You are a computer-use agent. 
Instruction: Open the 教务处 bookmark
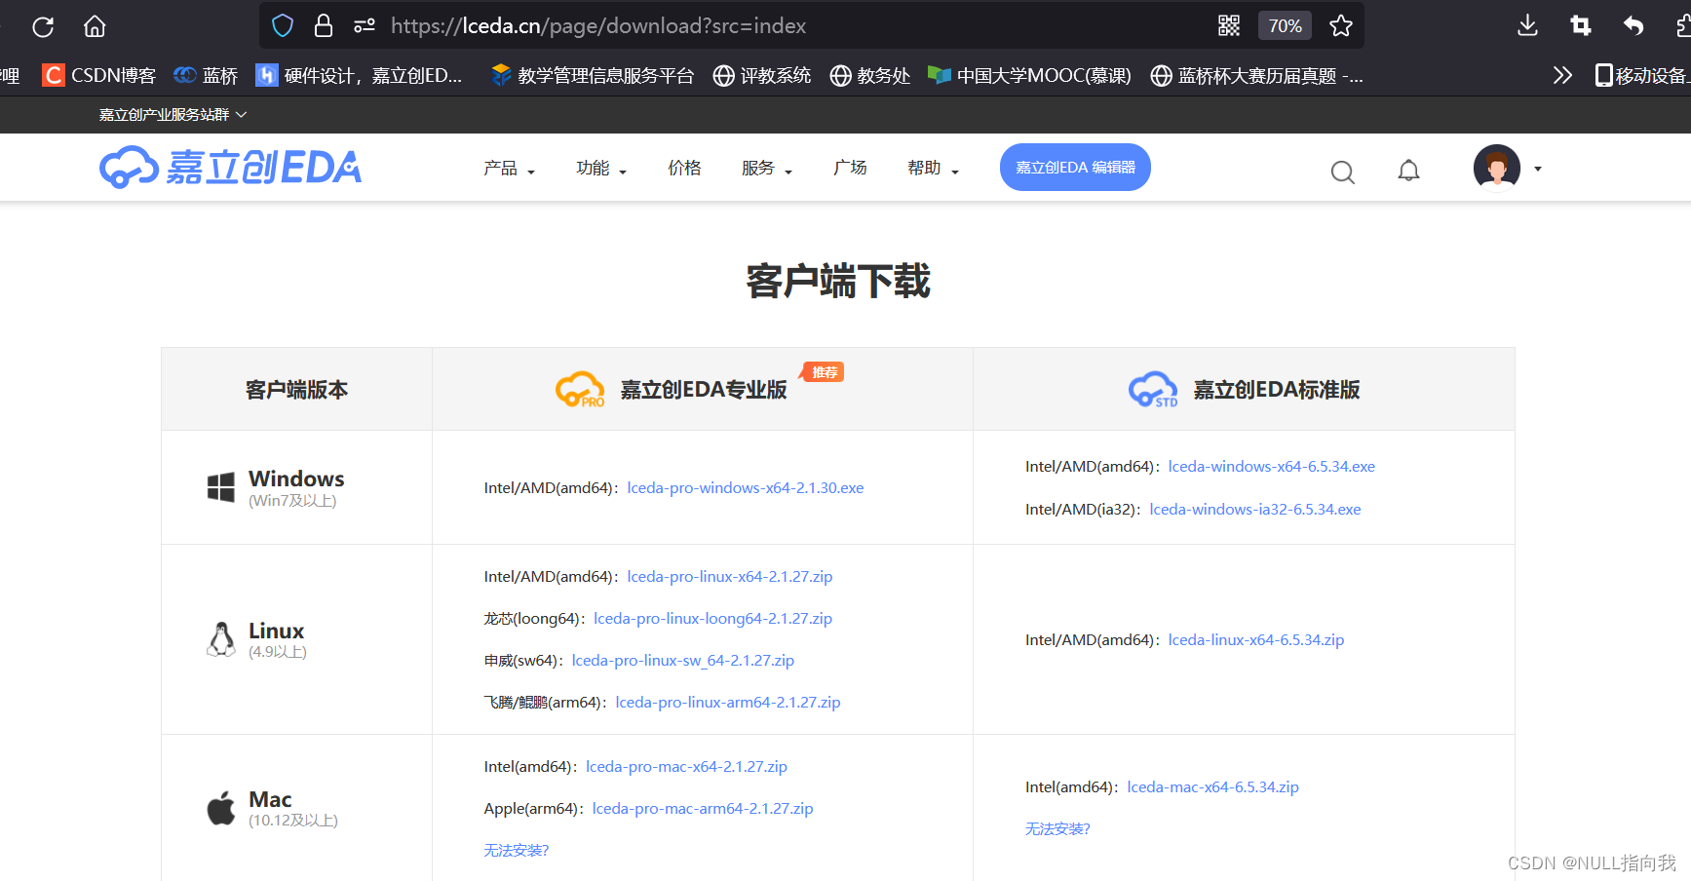coord(870,75)
